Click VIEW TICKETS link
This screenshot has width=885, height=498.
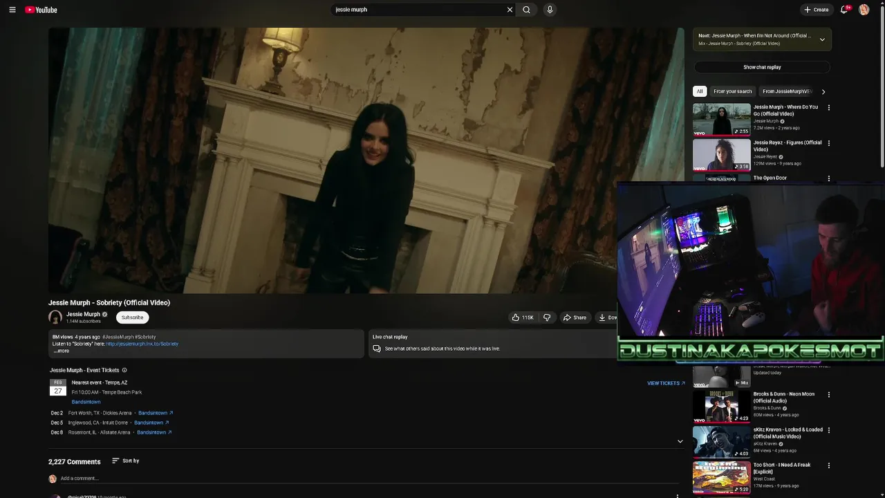(x=666, y=383)
